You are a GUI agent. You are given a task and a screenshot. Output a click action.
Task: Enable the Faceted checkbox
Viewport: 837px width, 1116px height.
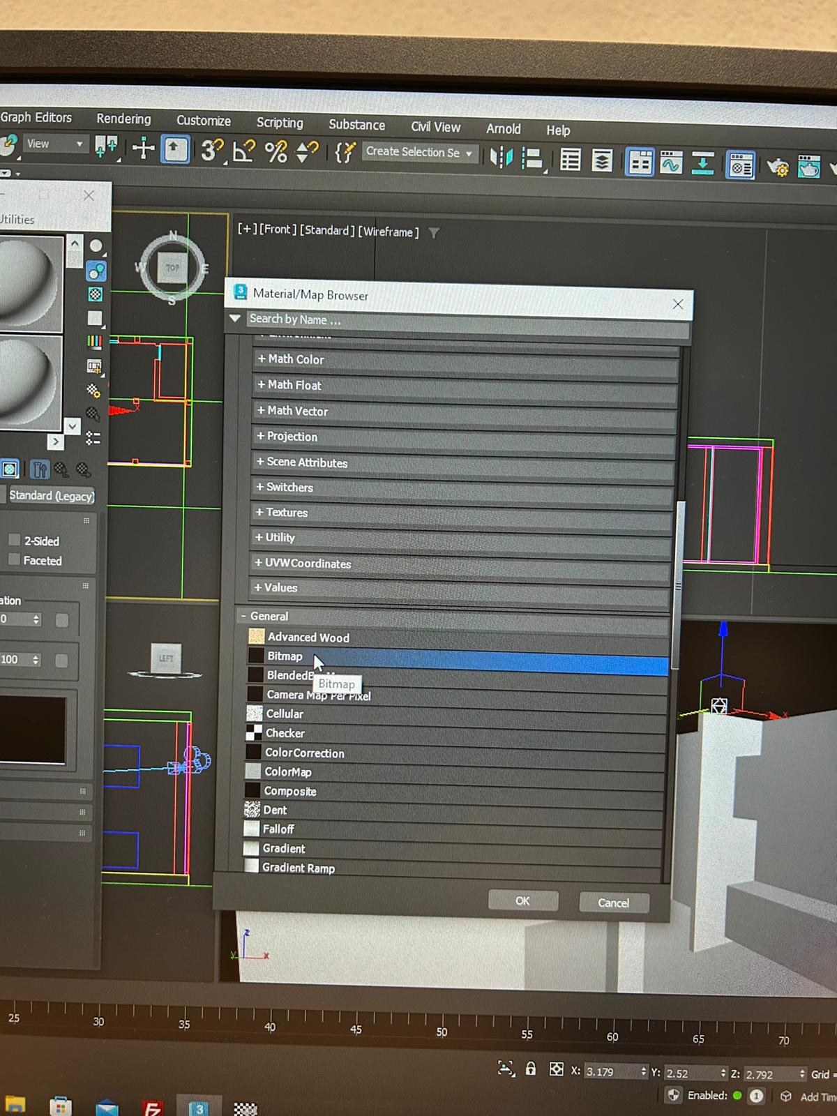point(14,559)
